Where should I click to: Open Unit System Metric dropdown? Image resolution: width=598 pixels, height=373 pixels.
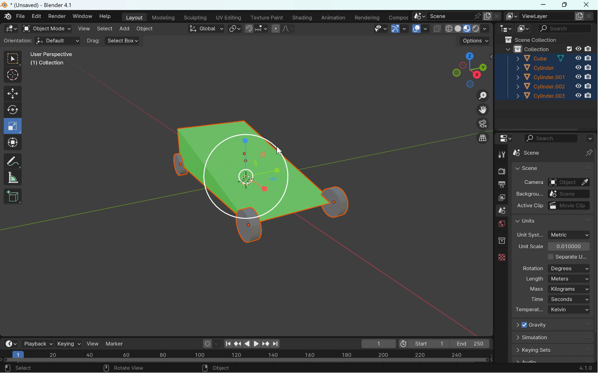click(569, 235)
